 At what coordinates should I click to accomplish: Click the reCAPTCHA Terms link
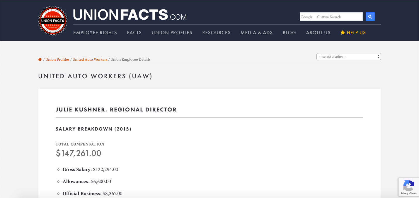point(413,194)
